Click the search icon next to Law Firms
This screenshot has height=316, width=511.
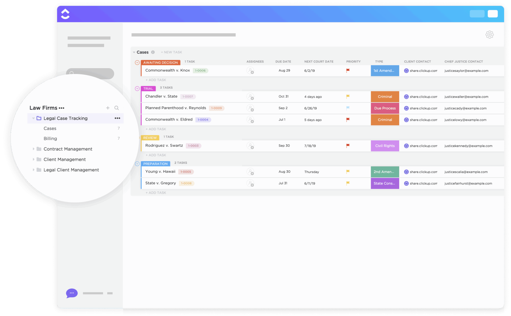[117, 108]
